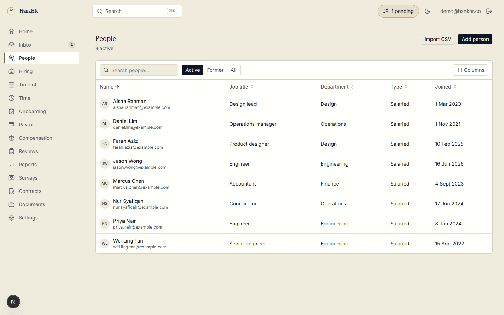Click Daniel Lim's DL avatar

(105, 124)
